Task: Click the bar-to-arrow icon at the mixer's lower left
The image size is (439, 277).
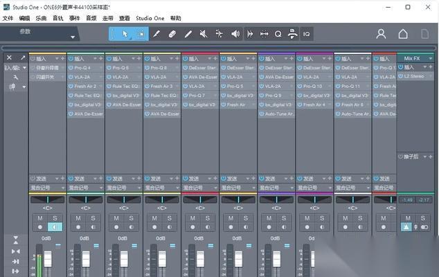Action: [x=16, y=271]
